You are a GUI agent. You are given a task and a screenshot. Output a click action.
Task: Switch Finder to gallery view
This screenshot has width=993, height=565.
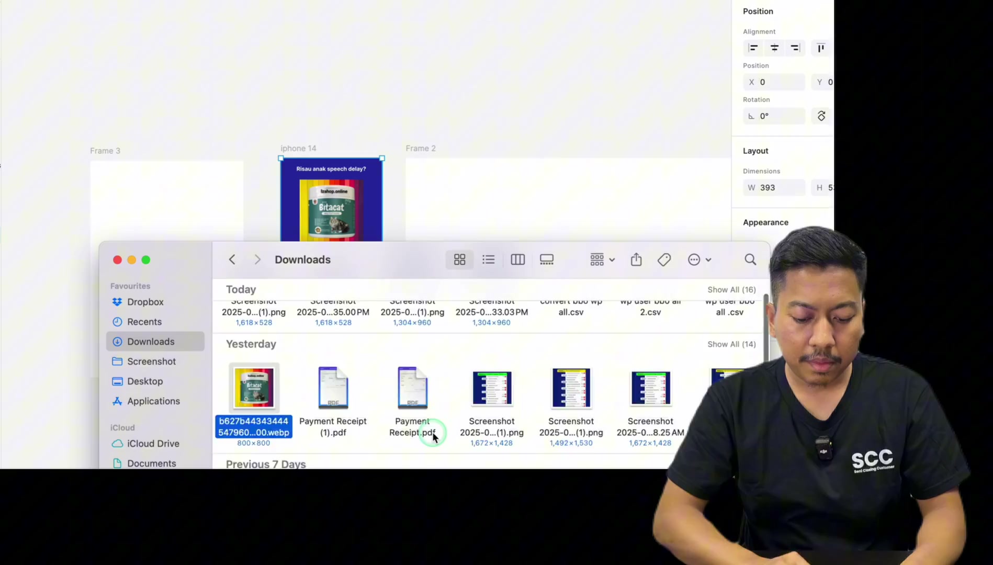coord(547,259)
